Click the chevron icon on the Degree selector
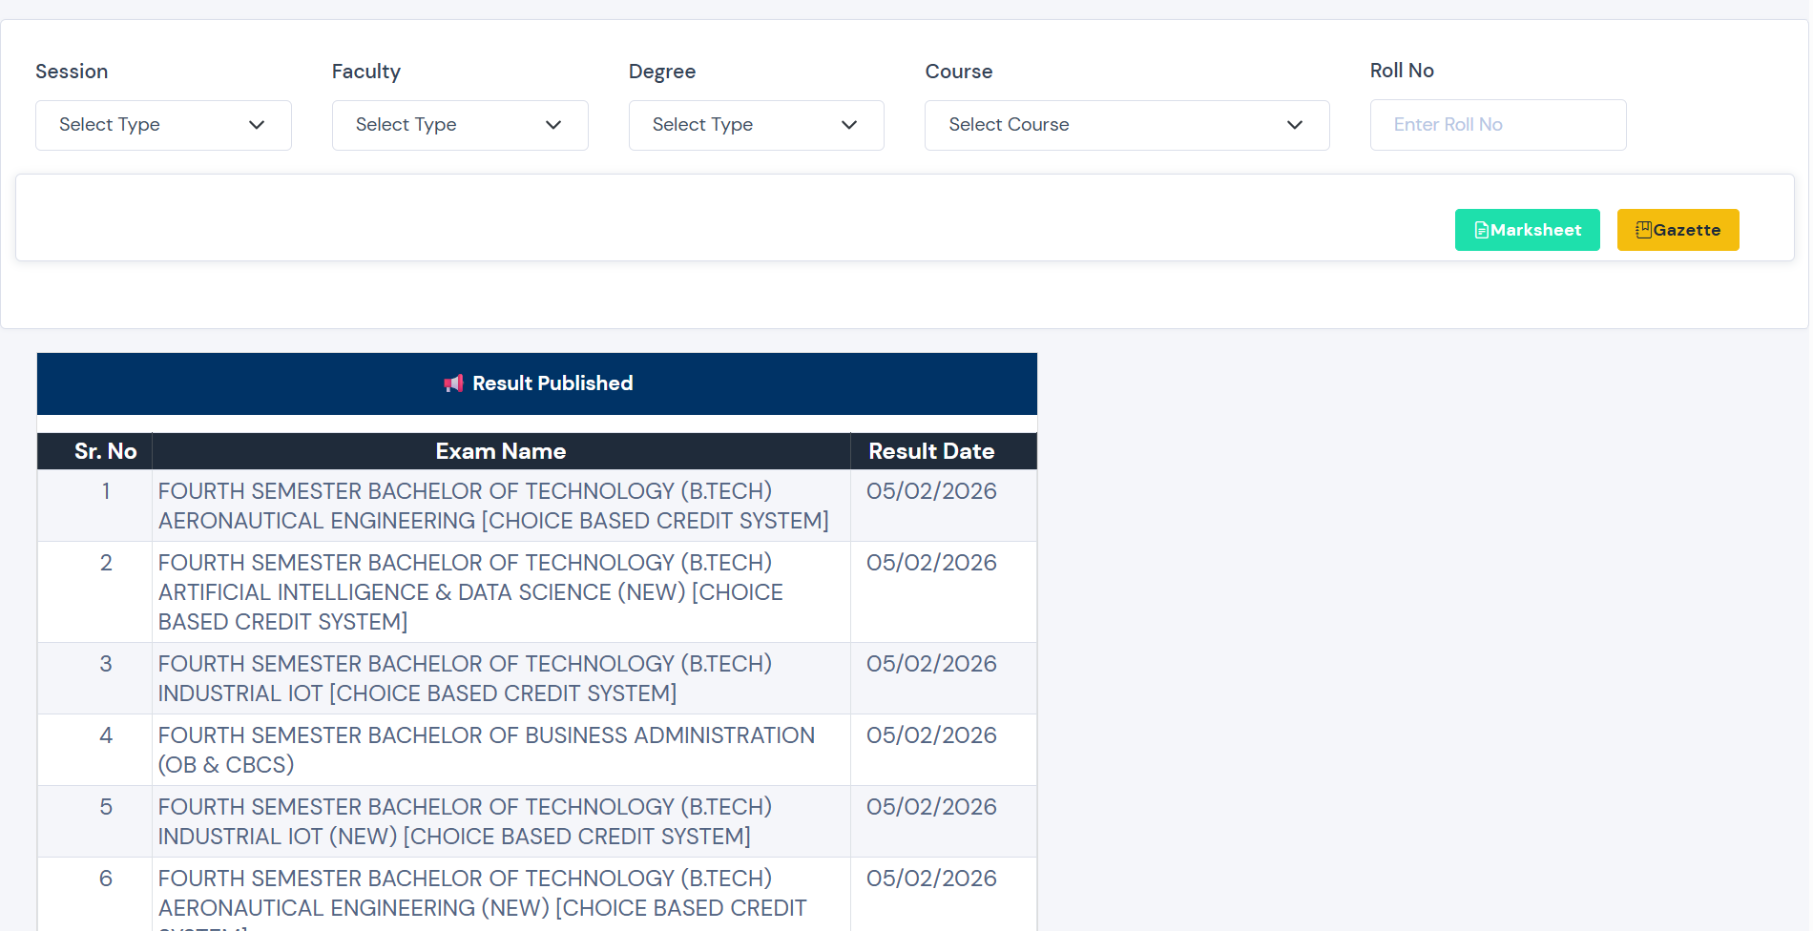This screenshot has height=931, width=1813. point(849,125)
